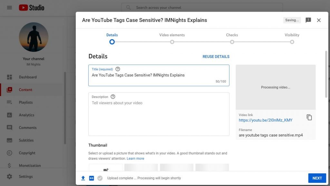The width and height of the screenshot is (330, 186).
Task: Click REUSE DETAILS
Action: 216,57
